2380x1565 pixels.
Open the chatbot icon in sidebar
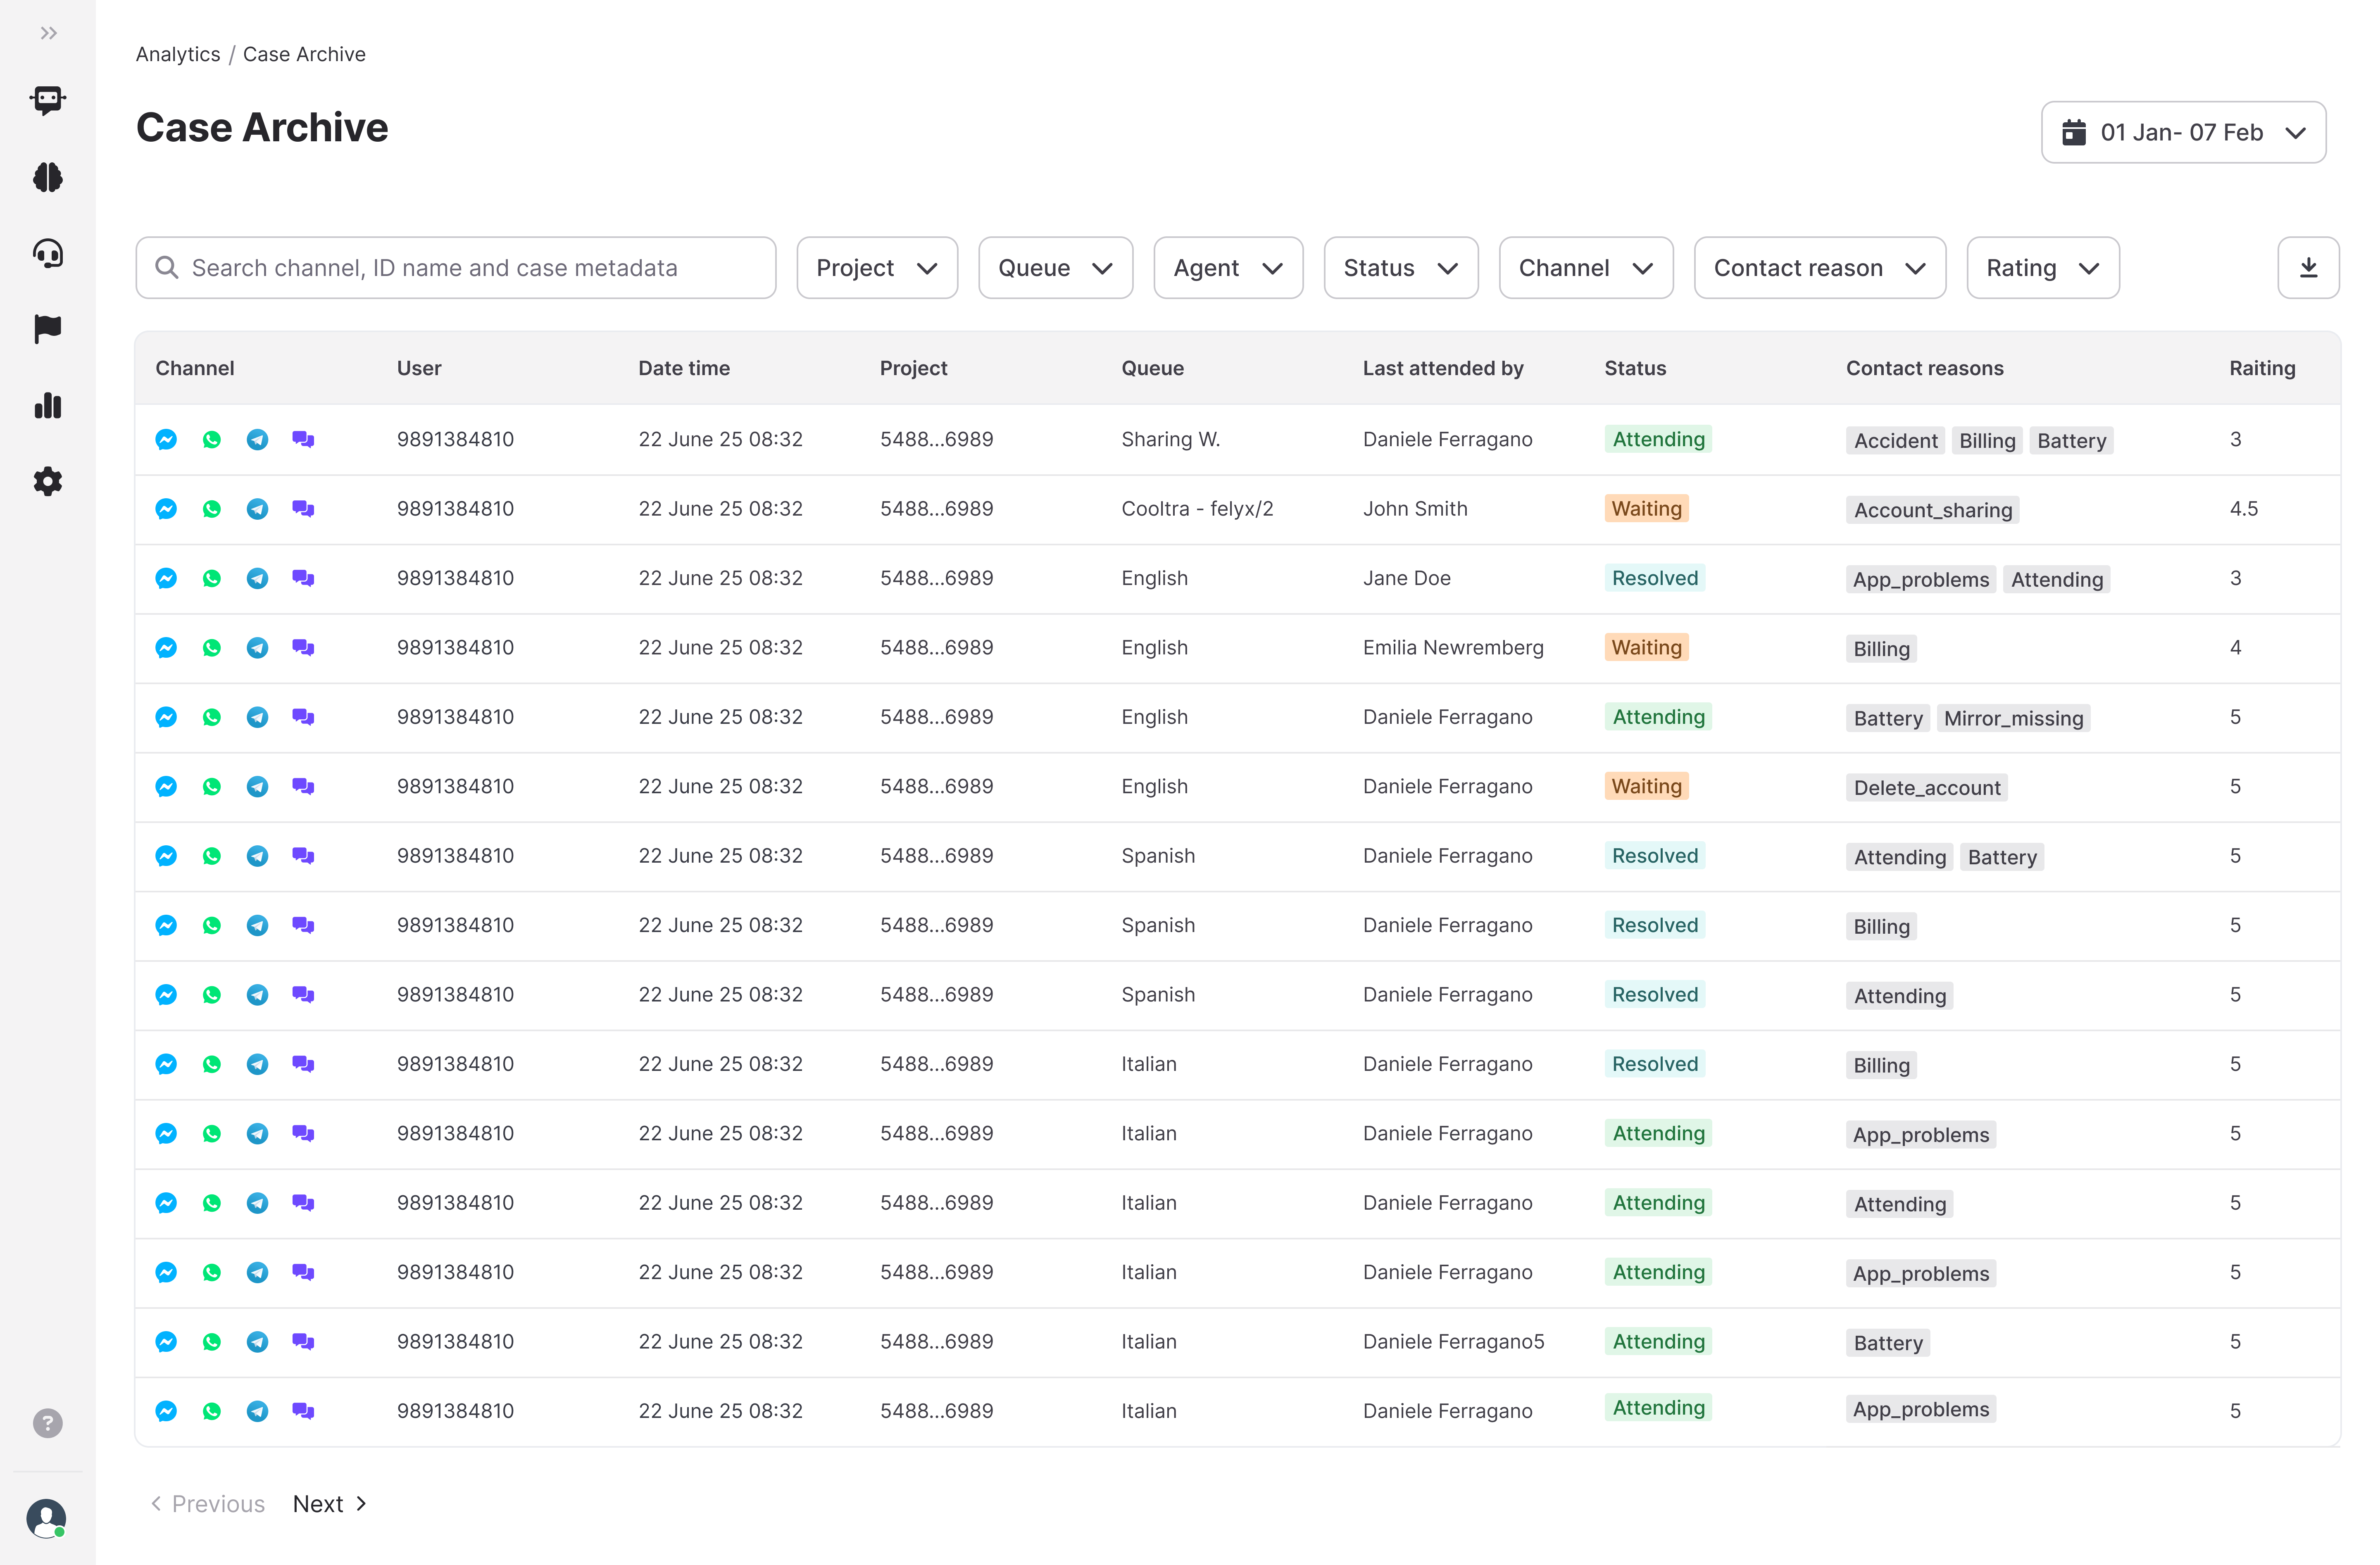point(48,100)
